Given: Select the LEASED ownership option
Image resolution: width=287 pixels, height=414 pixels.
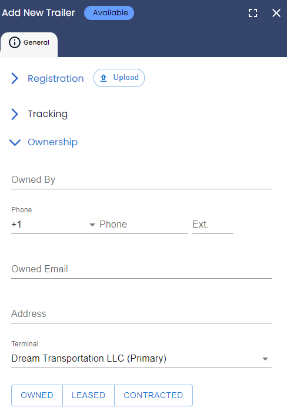Looking at the screenshot, I should [x=88, y=395].
